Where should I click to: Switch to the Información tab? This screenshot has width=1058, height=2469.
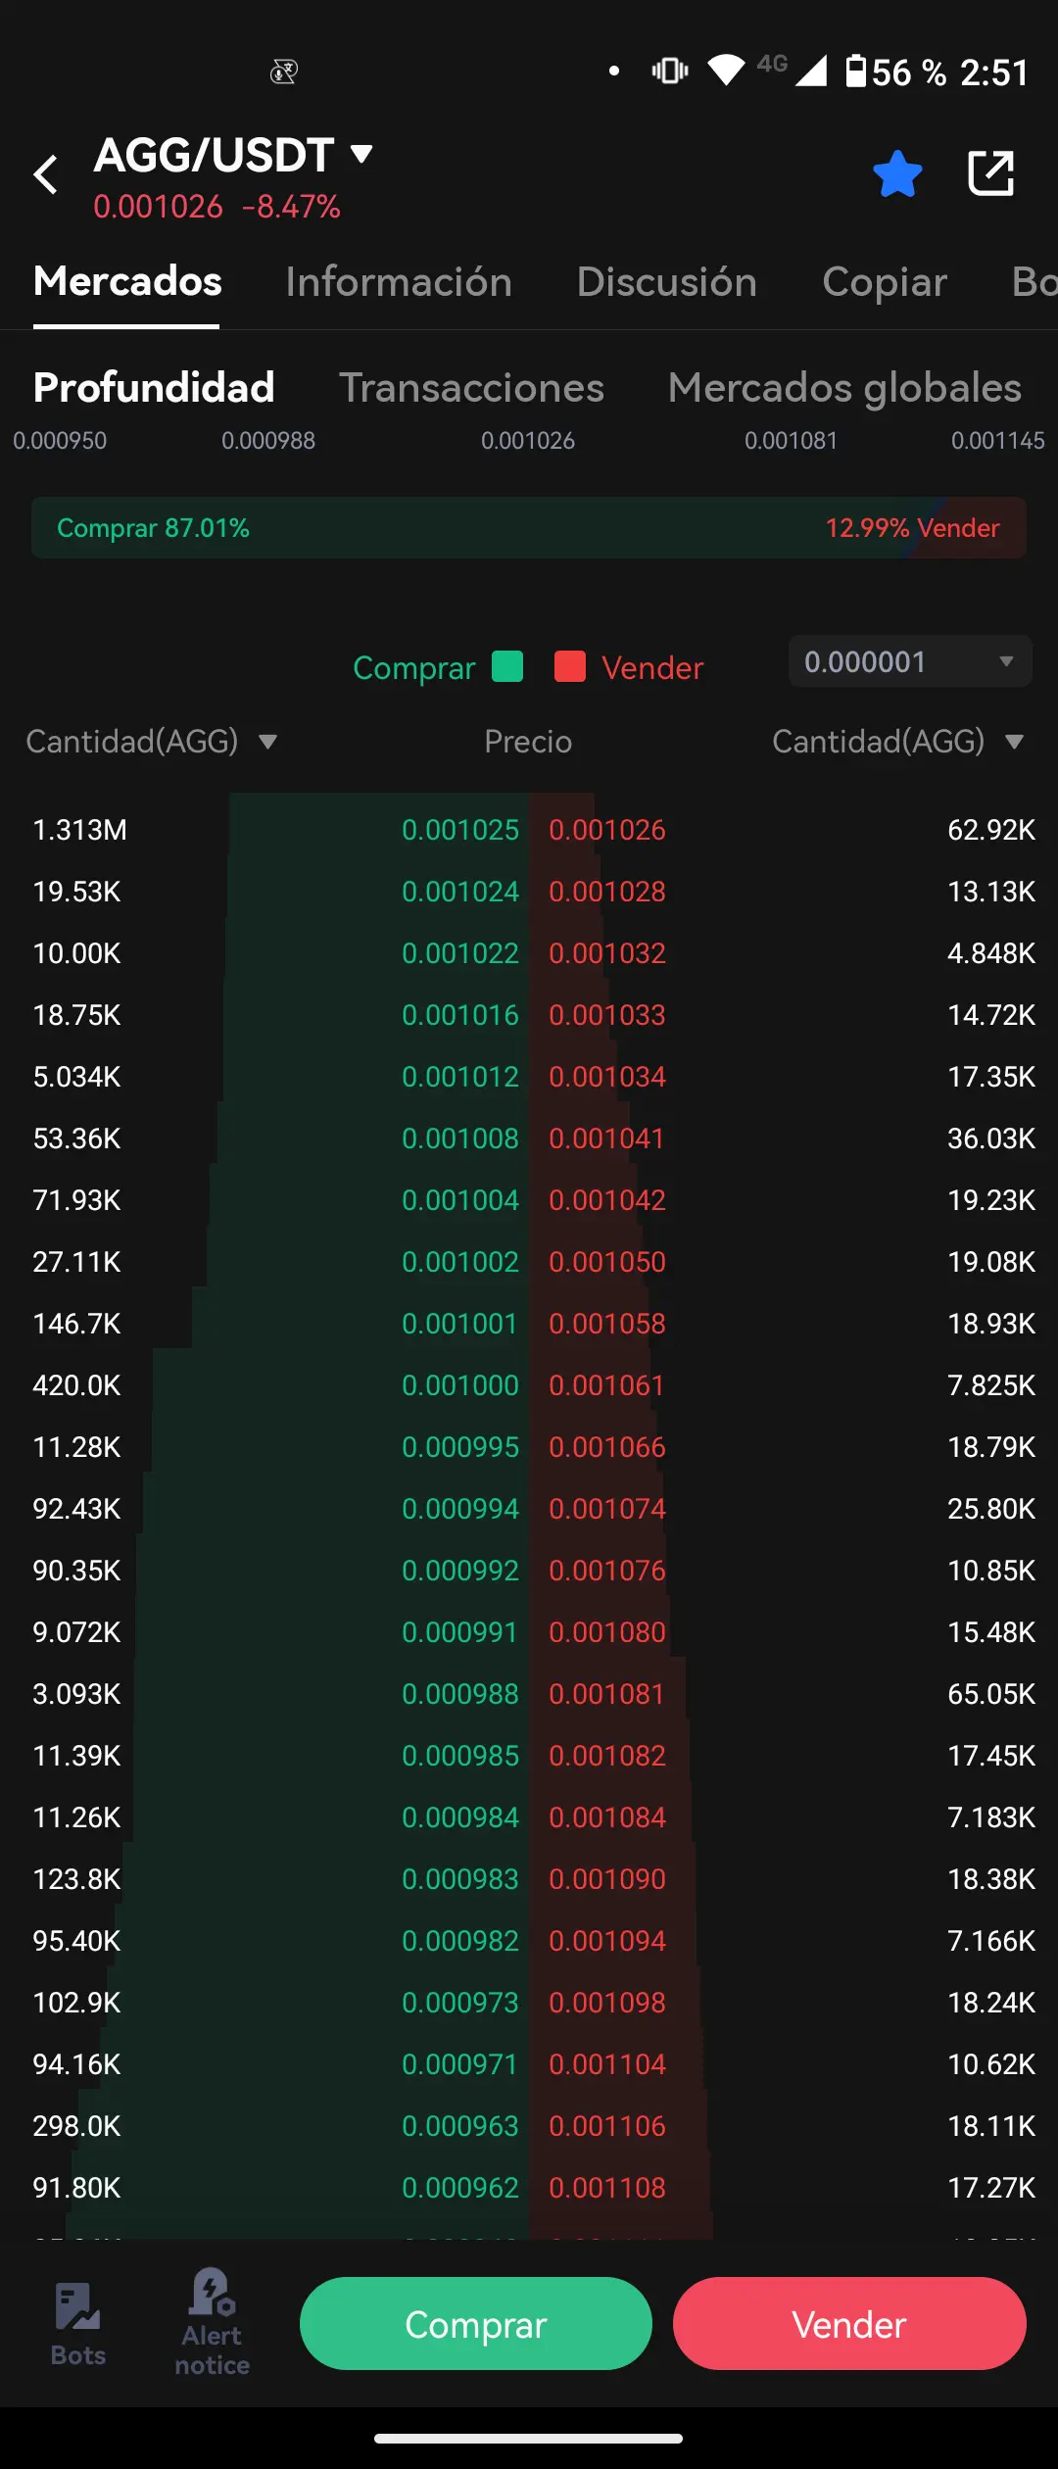click(399, 282)
